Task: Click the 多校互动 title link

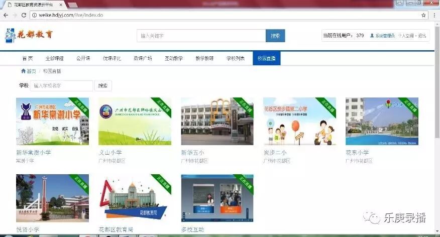Action: click(192, 229)
